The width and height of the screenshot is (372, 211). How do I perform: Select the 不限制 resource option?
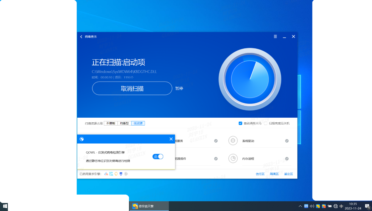click(111, 123)
